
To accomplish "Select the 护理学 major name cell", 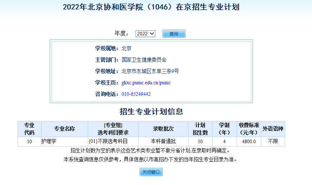I will click(x=49, y=141).
